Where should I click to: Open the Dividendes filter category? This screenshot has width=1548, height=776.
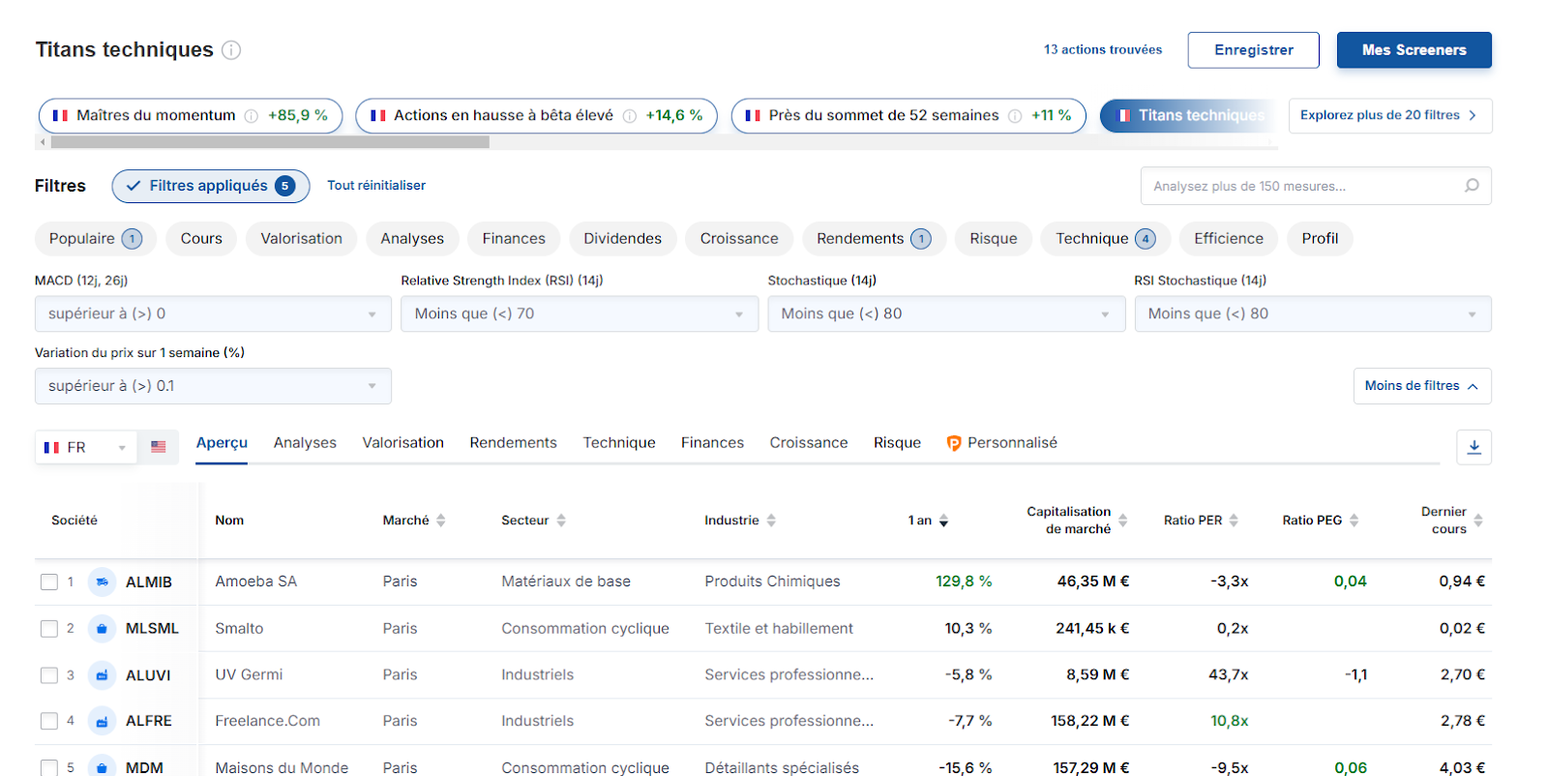[x=623, y=239]
